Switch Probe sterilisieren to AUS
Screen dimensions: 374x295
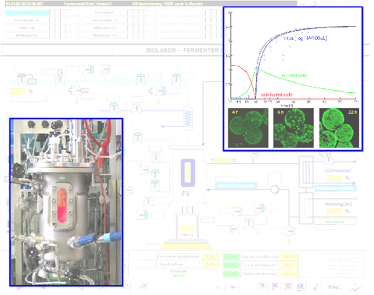[x=289, y=273]
